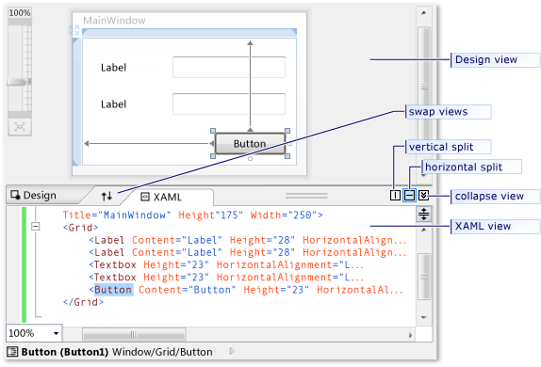Collapse the XAML pane
Viewport: 541px width, 367px height.
pyautogui.click(x=423, y=196)
